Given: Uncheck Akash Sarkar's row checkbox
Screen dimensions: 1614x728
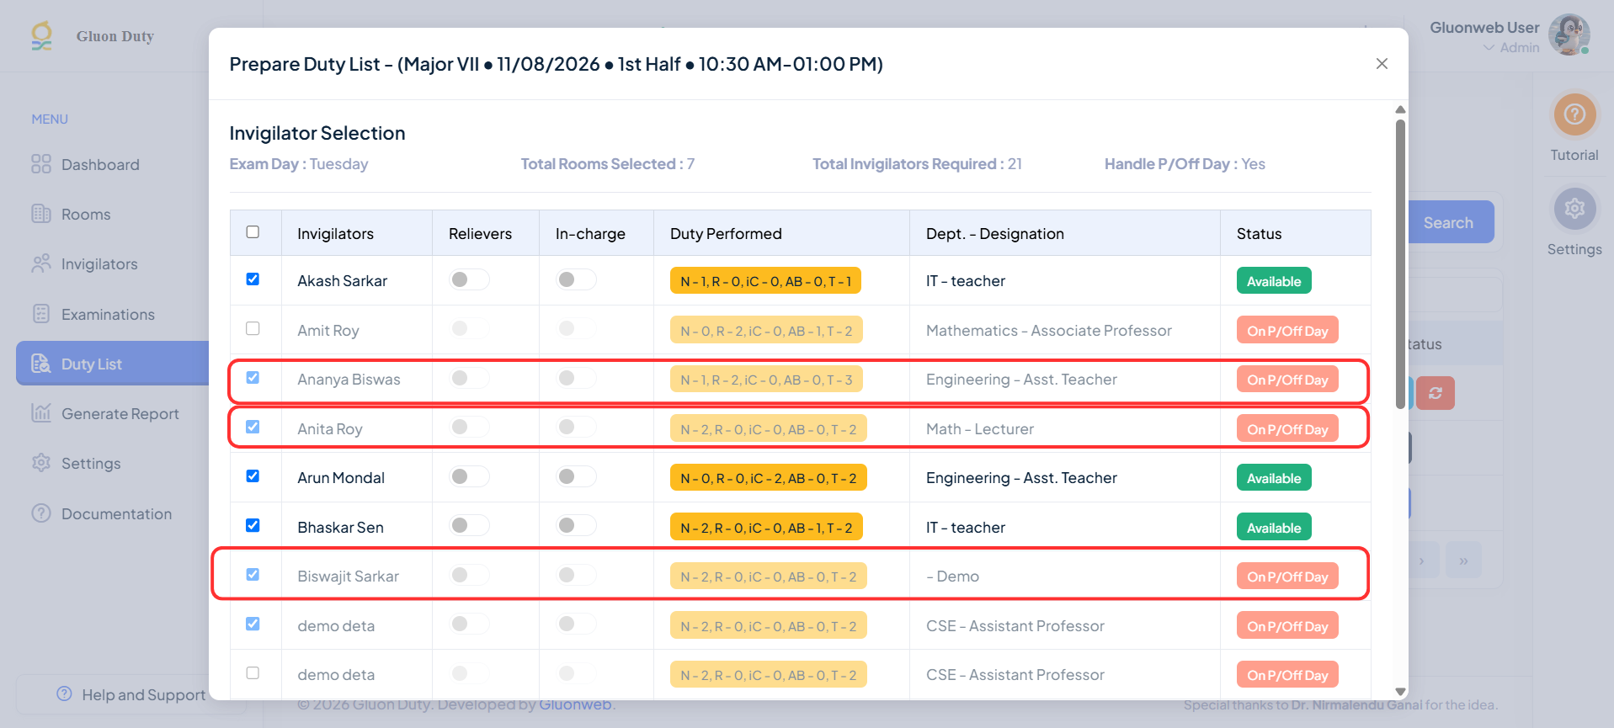Looking at the screenshot, I should [x=253, y=279].
